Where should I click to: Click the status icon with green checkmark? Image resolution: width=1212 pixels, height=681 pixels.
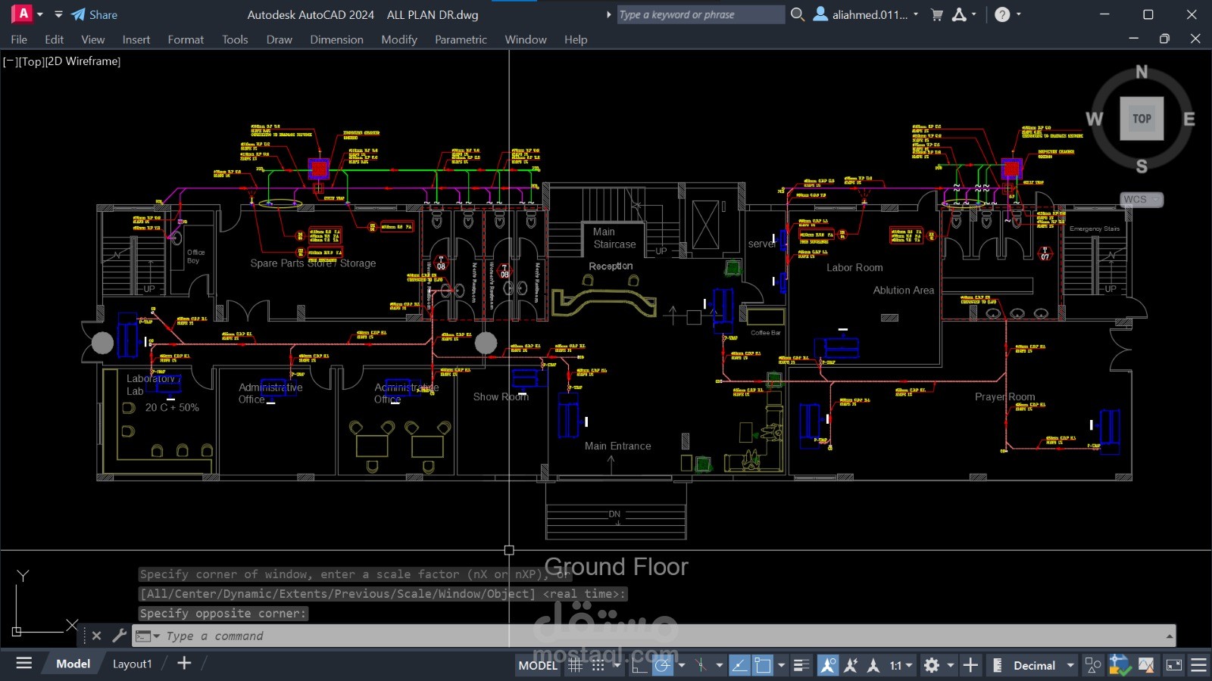1120,665
